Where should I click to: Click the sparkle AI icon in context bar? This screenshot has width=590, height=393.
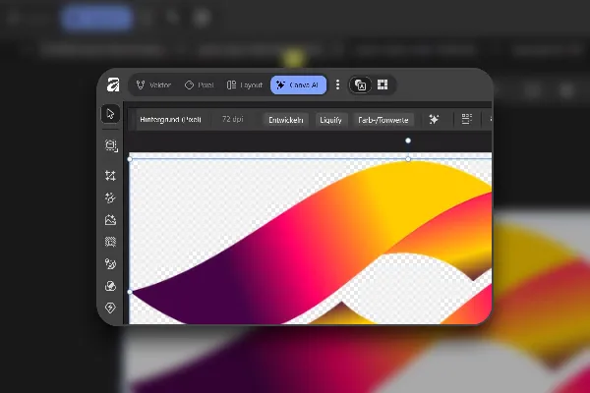[x=434, y=120]
